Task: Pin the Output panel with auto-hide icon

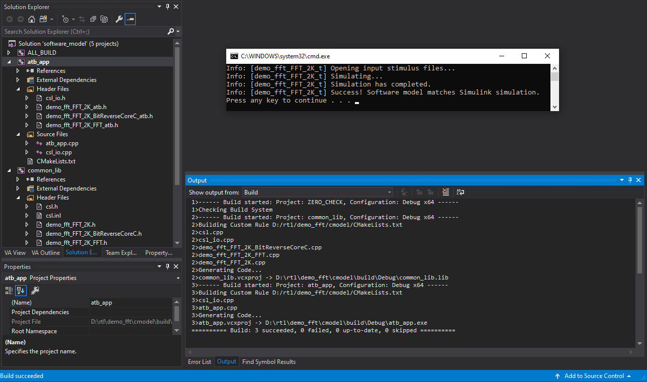Action: 630,180
